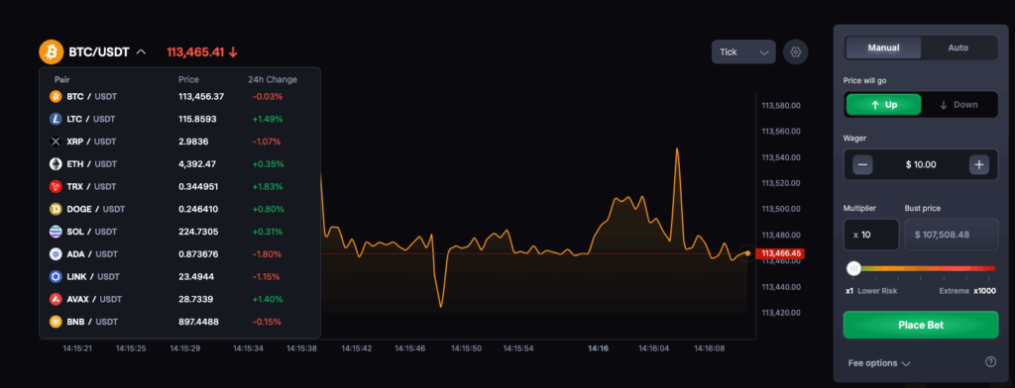Open the Tick interval dropdown
Screen dimensions: 1015x388
pos(743,51)
